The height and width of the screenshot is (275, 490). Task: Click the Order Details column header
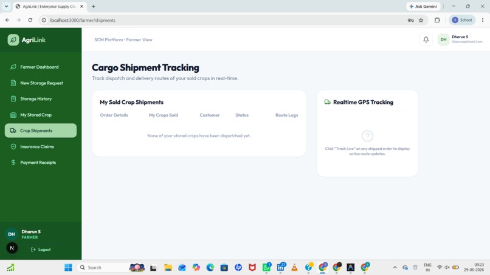[x=114, y=115]
